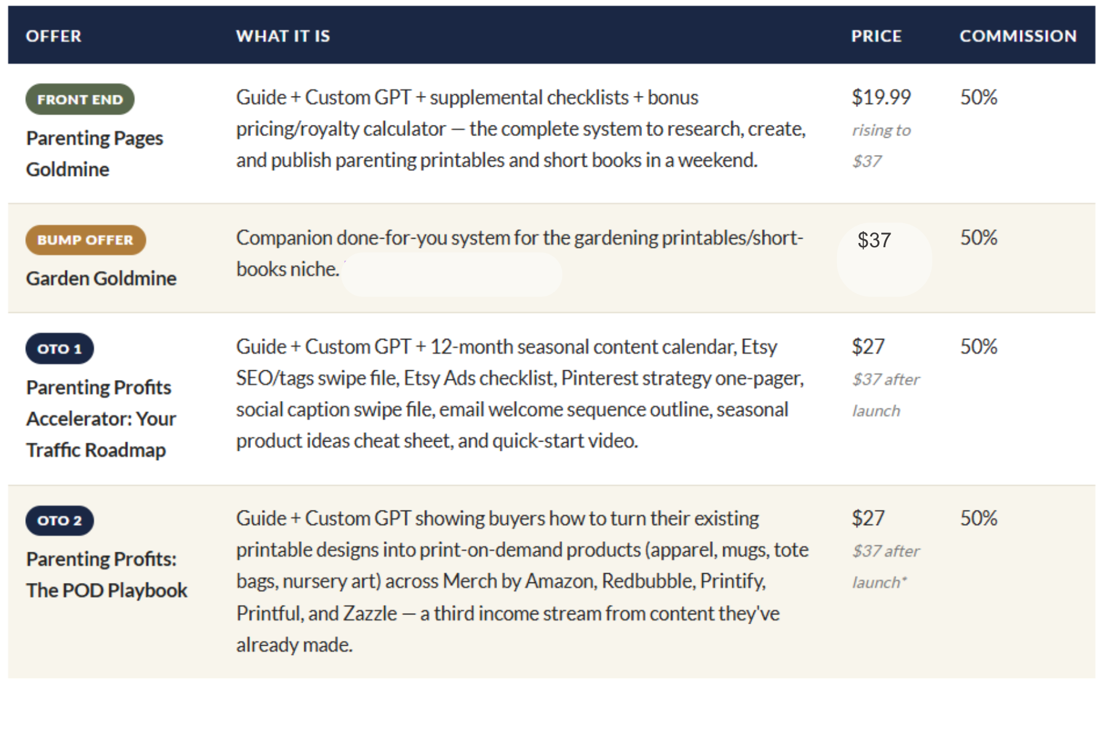Click the $27 price for OTO 2
The image size is (1107, 738).
pyautogui.click(x=868, y=518)
